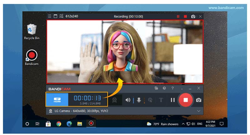Click the fullscreen window icon on the capture bar
The image size is (250, 135).
point(55,16)
